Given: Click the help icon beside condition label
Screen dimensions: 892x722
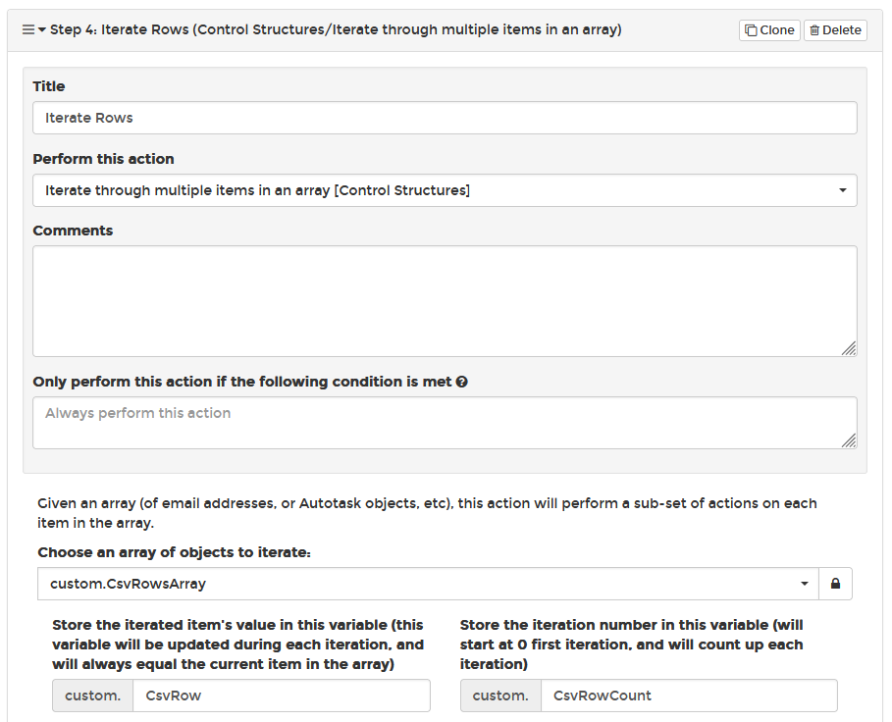Looking at the screenshot, I should 462,382.
